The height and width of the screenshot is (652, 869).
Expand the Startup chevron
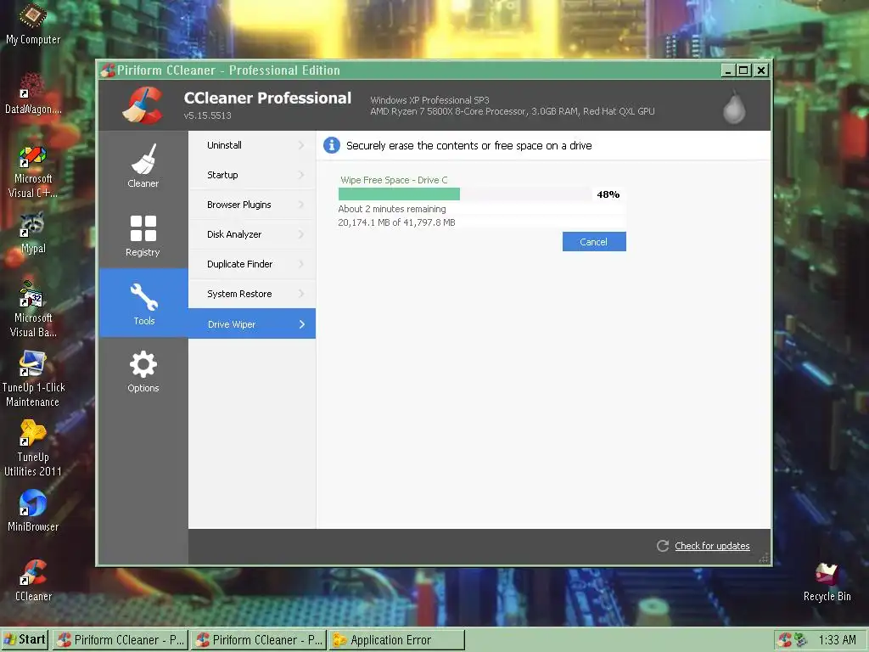coord(301,175)
